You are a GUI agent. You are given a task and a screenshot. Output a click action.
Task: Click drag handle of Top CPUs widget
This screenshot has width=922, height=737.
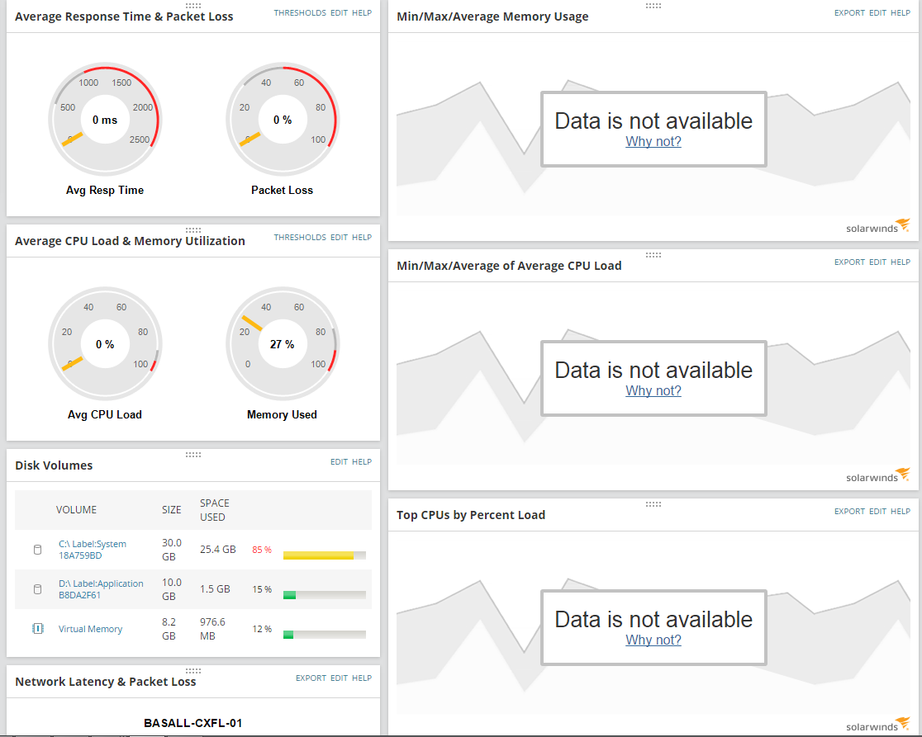click(x=653, y=504)
